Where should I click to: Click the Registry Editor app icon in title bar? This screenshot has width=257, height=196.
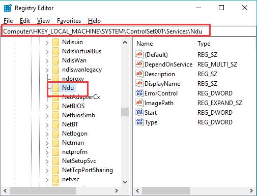8,8
